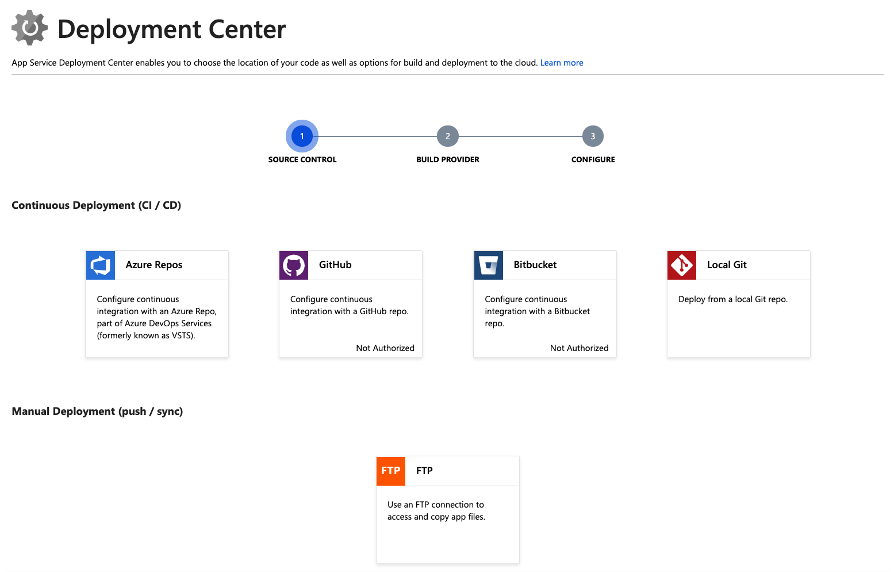Click the GitHub octocat icon
894x572 pixels.
(294, 265)
